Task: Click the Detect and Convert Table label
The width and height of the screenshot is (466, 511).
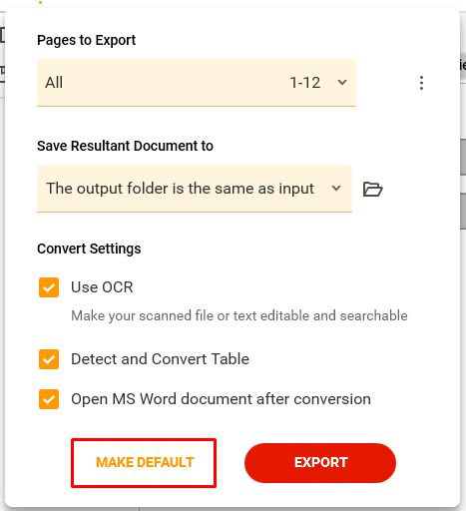Action: [160, 359]
